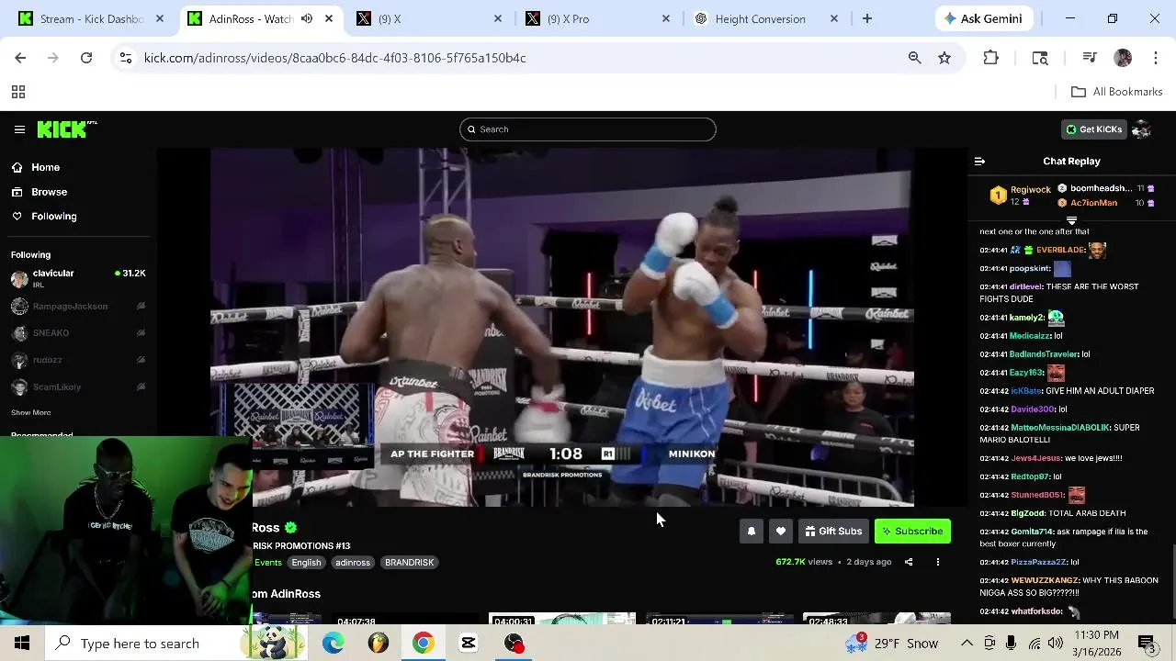Click the volume icon in system tray

point(1055,643)
